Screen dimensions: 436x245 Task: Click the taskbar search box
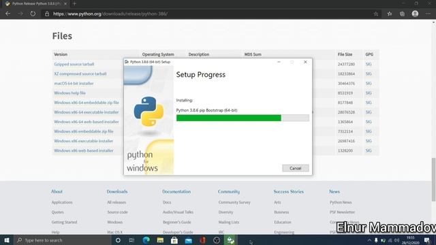point(62,240)
